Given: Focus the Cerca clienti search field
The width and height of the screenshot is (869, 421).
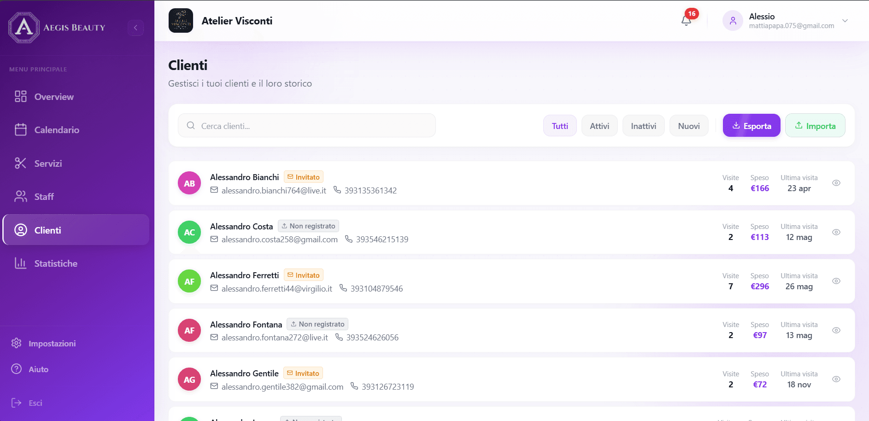Looking at the screenshot, I should [307, 125].
